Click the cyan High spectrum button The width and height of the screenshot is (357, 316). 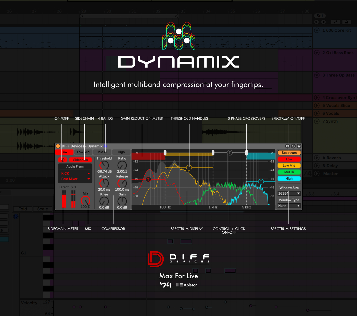point(289,179)
